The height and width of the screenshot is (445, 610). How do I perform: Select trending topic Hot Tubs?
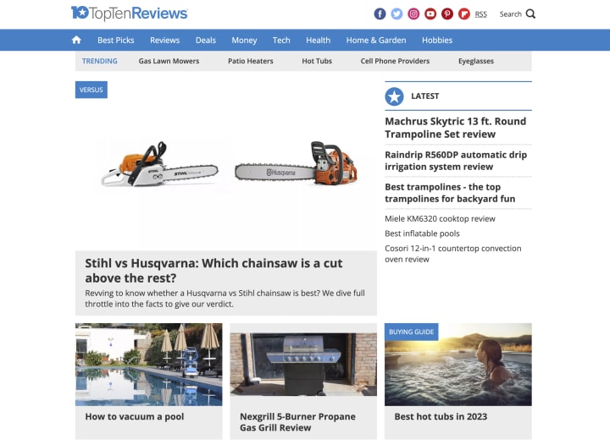[x=317, y=61]
